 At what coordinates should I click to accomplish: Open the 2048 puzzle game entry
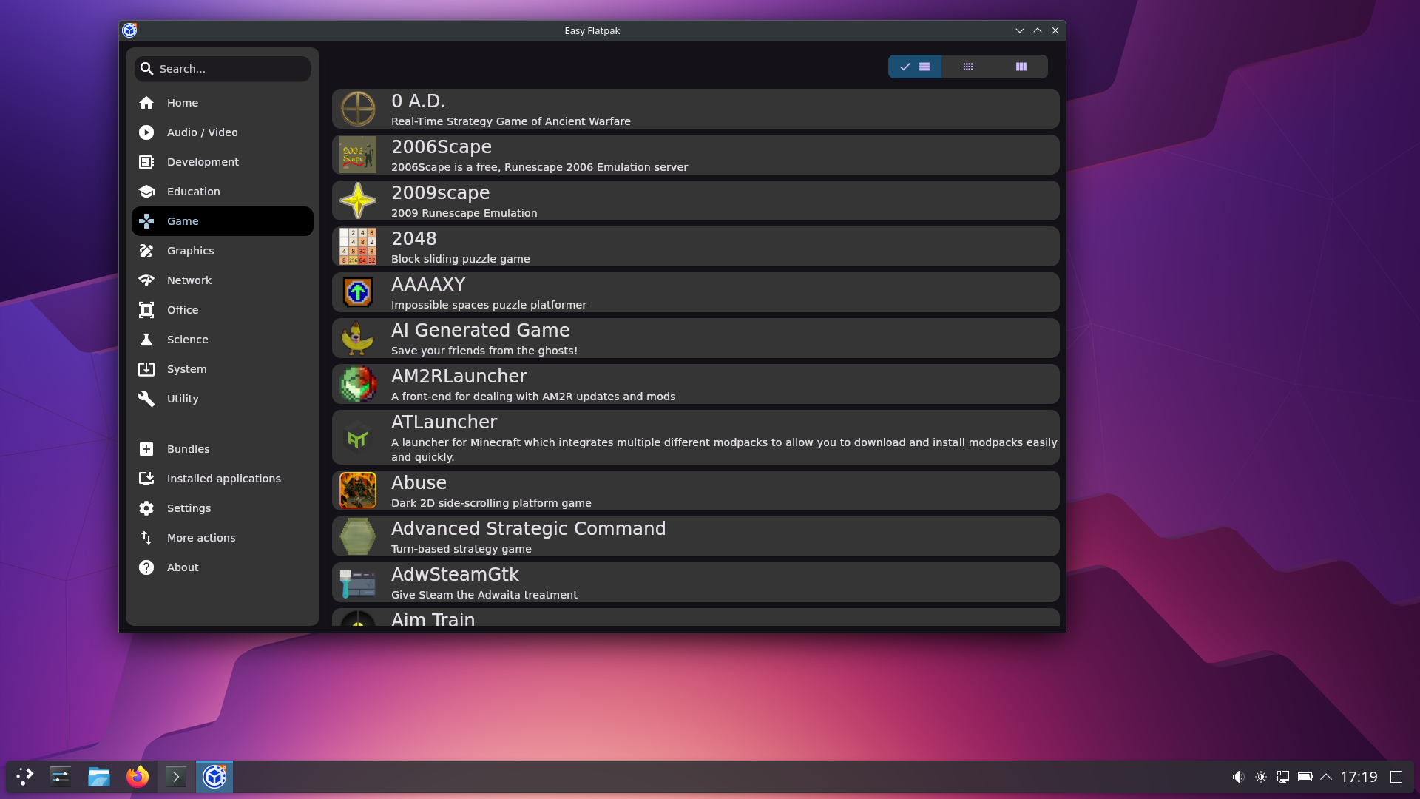click(695, 247)
